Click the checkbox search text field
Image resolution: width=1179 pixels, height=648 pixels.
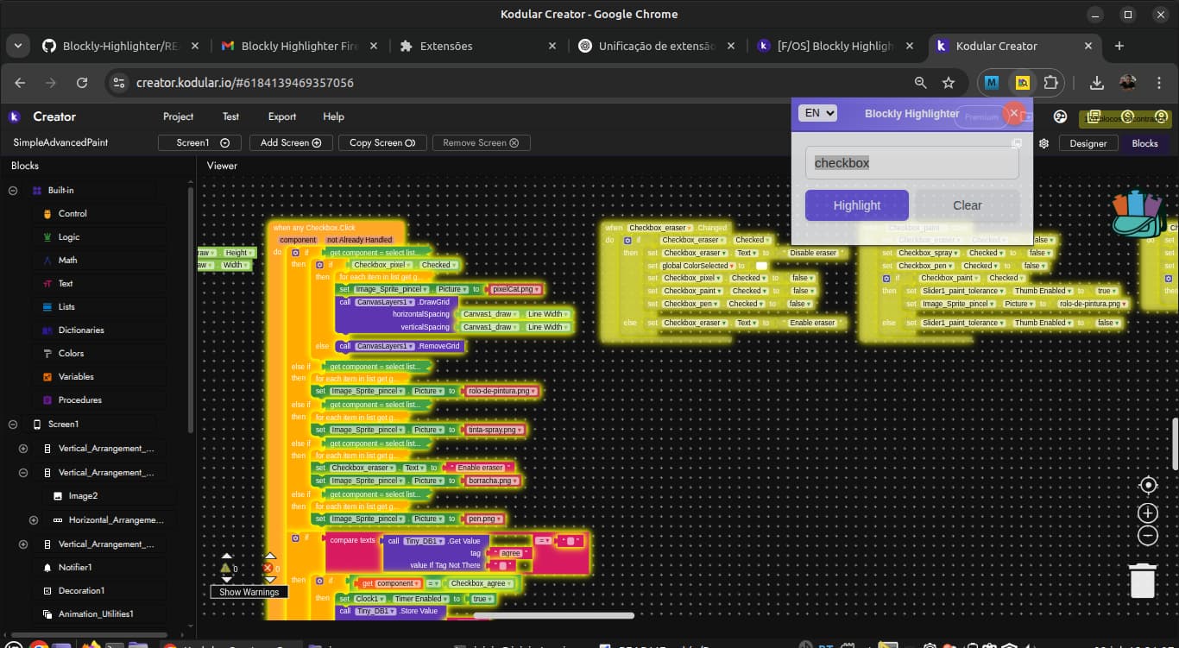coord(911,162)
